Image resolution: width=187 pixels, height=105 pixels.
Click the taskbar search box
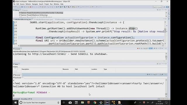pyautogui.click(x=39, y=102)
